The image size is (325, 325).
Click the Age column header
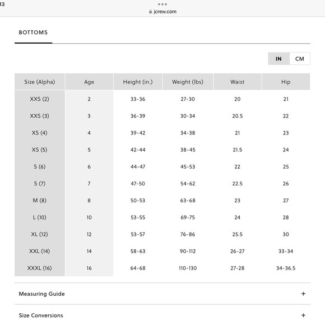click(x=89, y=82)
